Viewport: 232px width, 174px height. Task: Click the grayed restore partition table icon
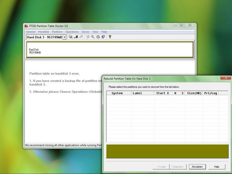[x=81, y=37]
